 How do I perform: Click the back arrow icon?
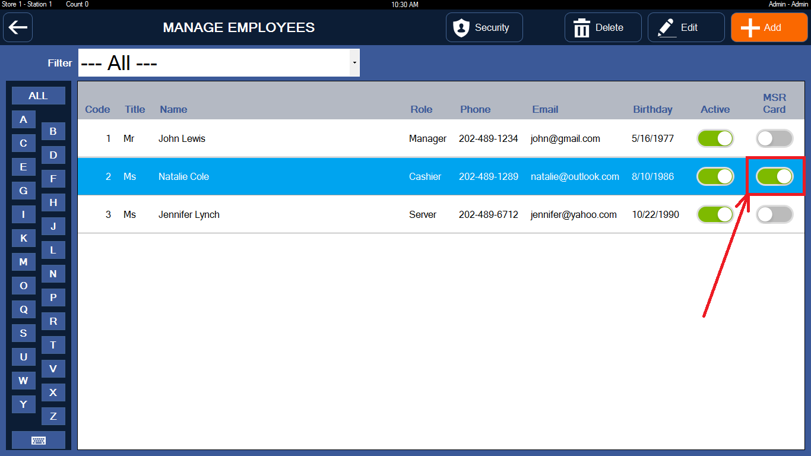[x=18, y=27]
